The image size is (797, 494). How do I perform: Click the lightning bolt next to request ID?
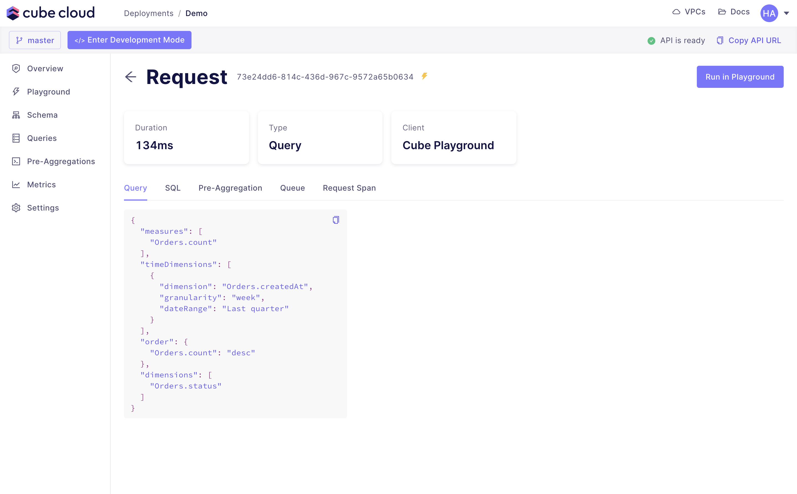coord(424,76)
